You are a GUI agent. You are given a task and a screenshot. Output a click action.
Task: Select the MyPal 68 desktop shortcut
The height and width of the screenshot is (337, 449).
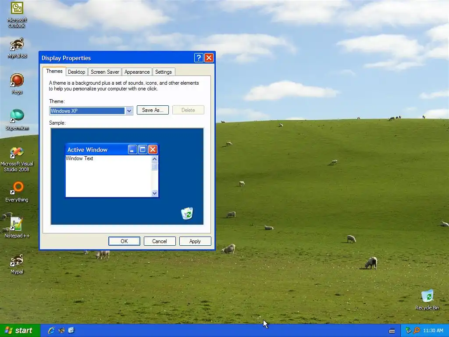(x=17, y=48)
